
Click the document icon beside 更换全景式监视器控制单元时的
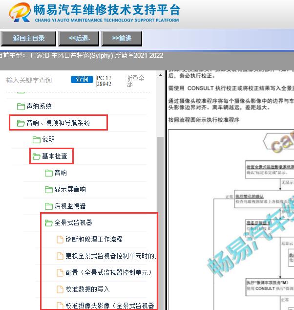click(x=60, y=256)
